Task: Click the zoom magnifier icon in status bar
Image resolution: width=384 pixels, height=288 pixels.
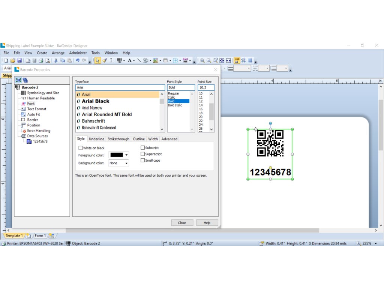Action: [x=359, y=243]
